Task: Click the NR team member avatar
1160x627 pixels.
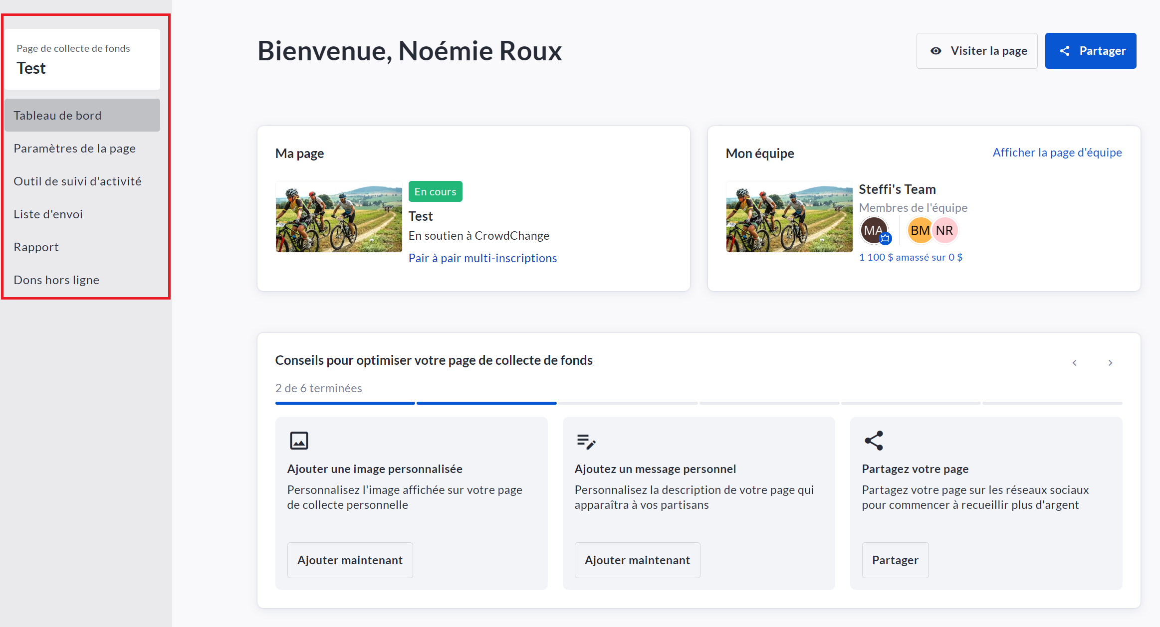Action: [944, 230]
